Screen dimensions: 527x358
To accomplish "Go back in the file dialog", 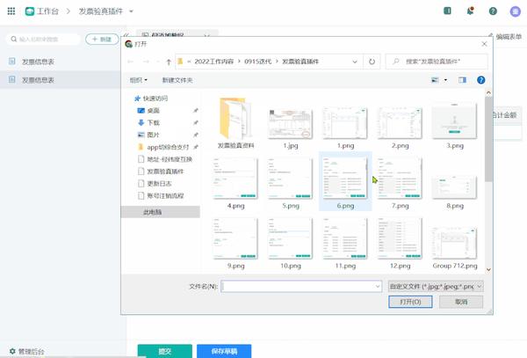I will click(131, 62).
